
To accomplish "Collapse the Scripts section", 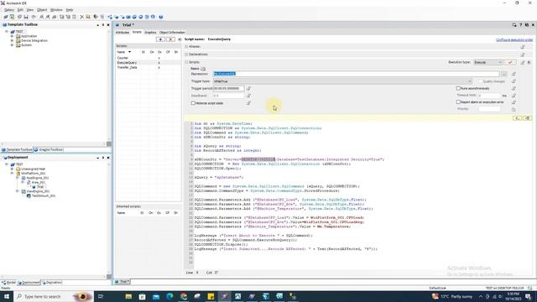I will [186, 62].
